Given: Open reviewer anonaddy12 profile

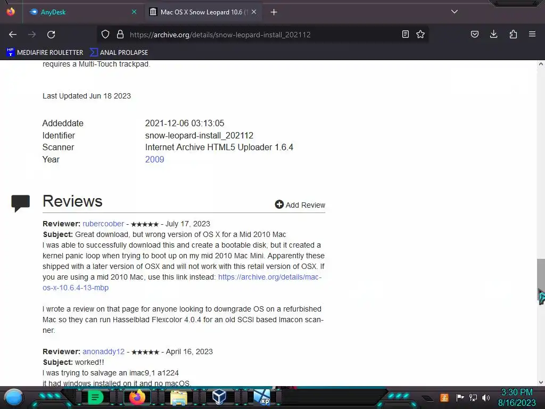Looking at the screenshot, I should (104, 351).
